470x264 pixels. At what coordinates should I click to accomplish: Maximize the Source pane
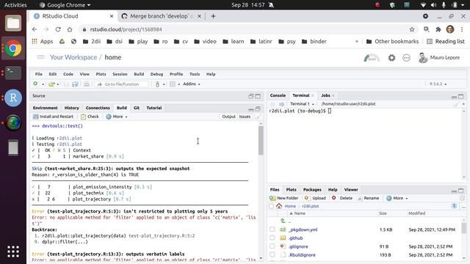click(258, 96)
